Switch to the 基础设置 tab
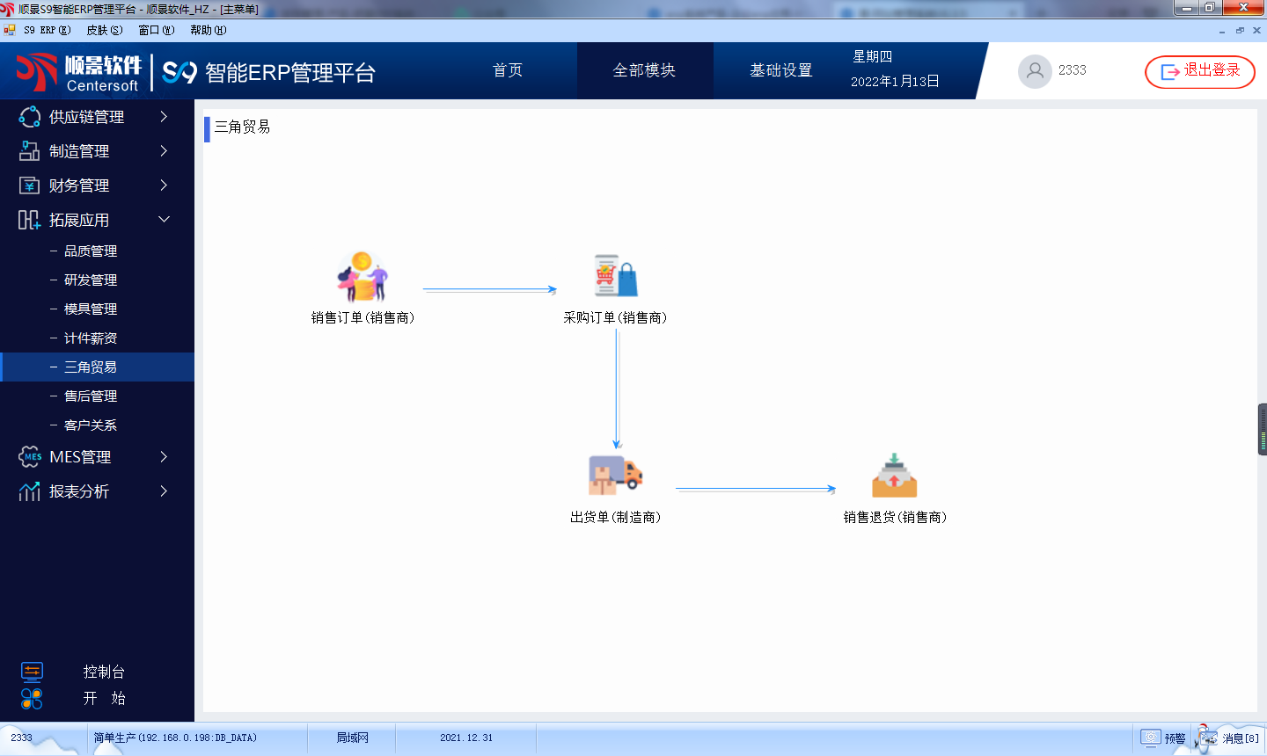This screenshot has width=1267, height=756. [x=781, y=70]
